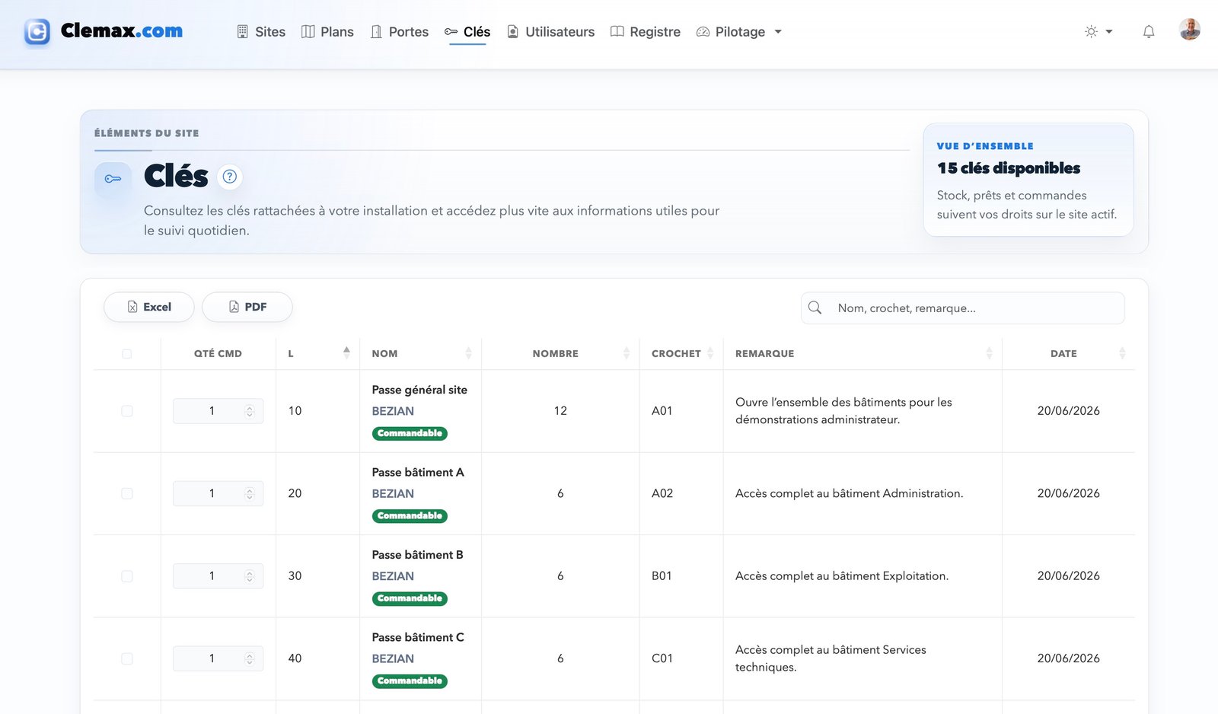Navigate to Portes

click(399, 32)
